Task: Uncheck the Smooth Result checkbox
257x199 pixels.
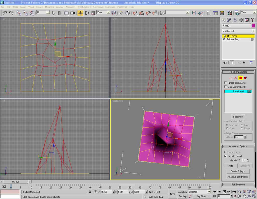Action: click(226, 156)
